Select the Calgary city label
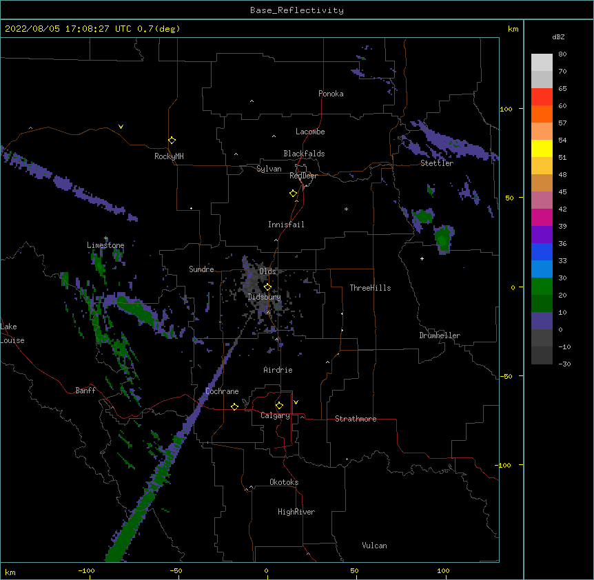 pos(275,415)
